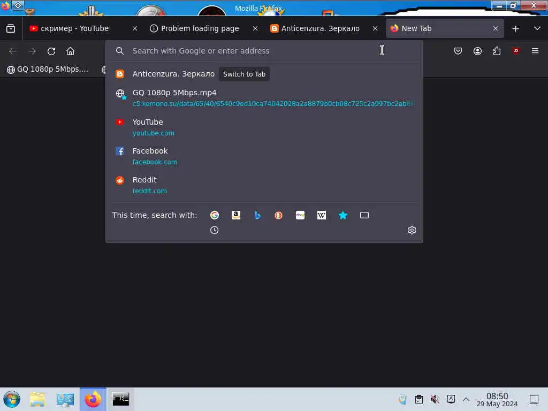Close the скример - YouTube tab

click(x=135, y=29)
